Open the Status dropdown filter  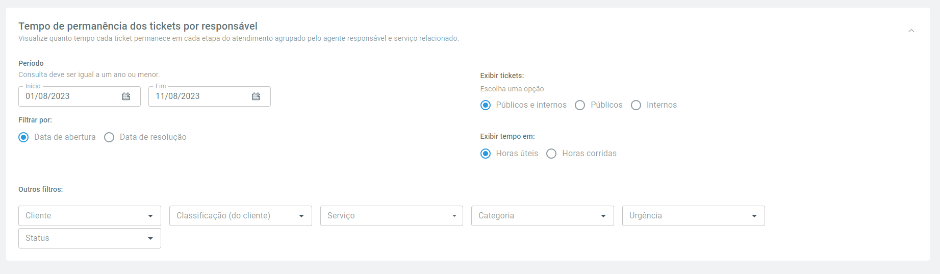pyautogui.click(x=90, y=238)
